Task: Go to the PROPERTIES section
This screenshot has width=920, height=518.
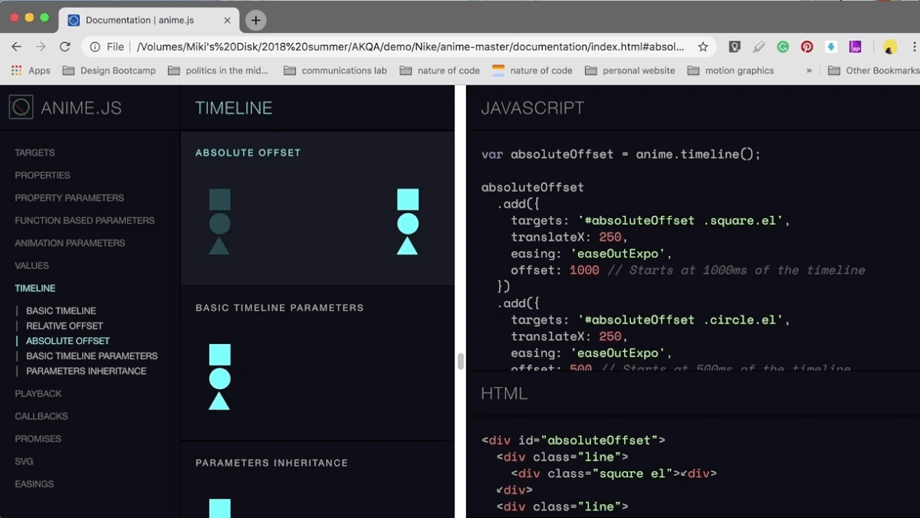Action: (42, 175)
